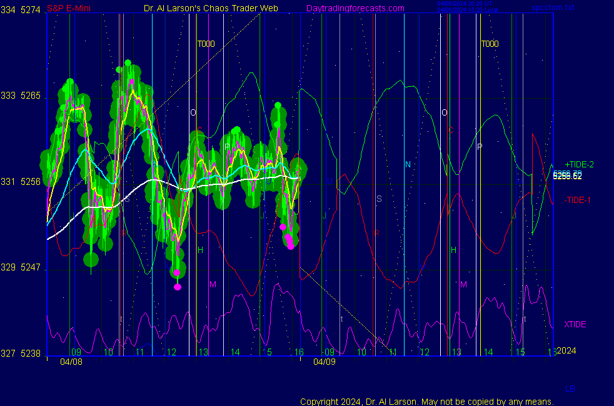Click the '331 5256' price axis label

(x=21, y=182)
